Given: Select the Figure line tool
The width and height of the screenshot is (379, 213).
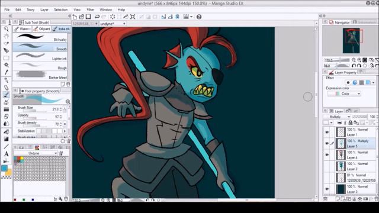Looking at the screenshot, I should [7, 146].
